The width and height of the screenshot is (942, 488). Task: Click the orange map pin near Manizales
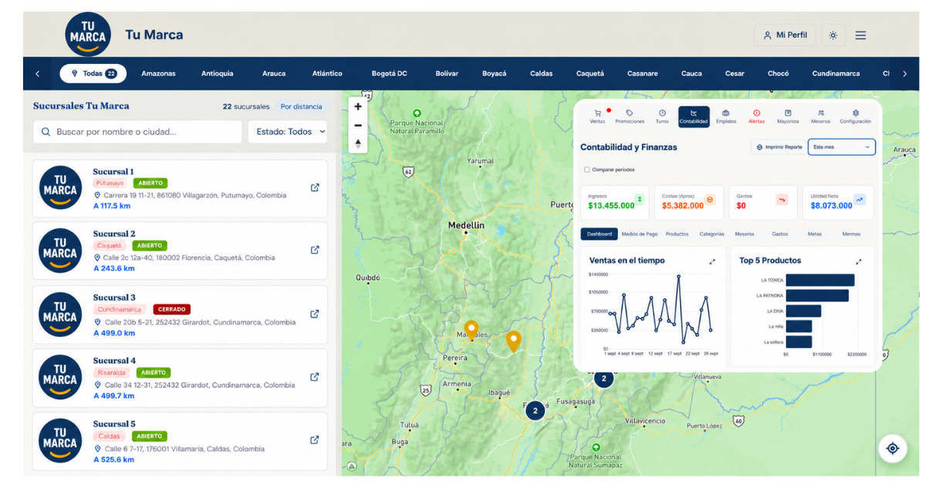(x=471, y=330)
